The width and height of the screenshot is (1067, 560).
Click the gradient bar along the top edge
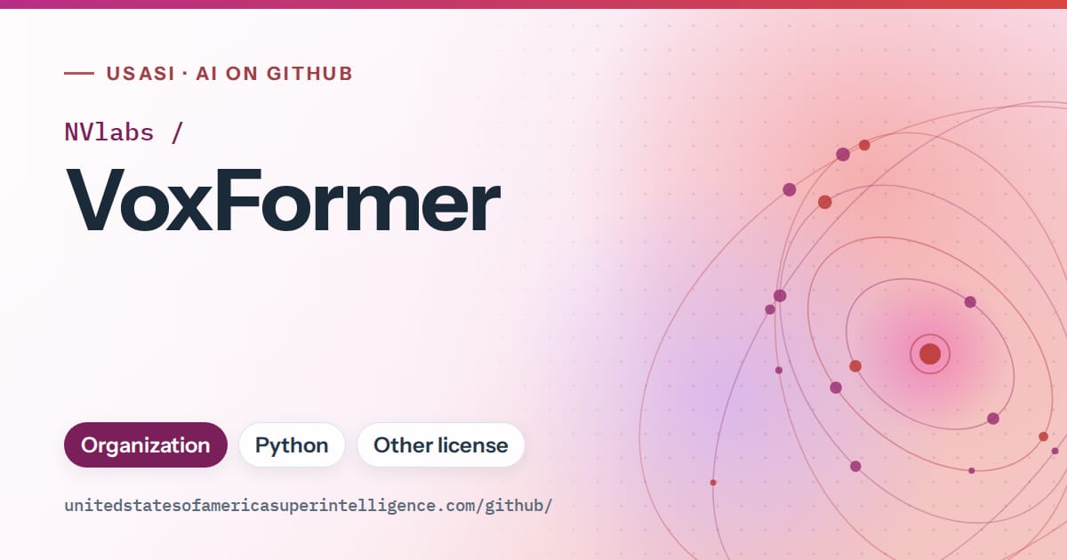pos(533,4)
